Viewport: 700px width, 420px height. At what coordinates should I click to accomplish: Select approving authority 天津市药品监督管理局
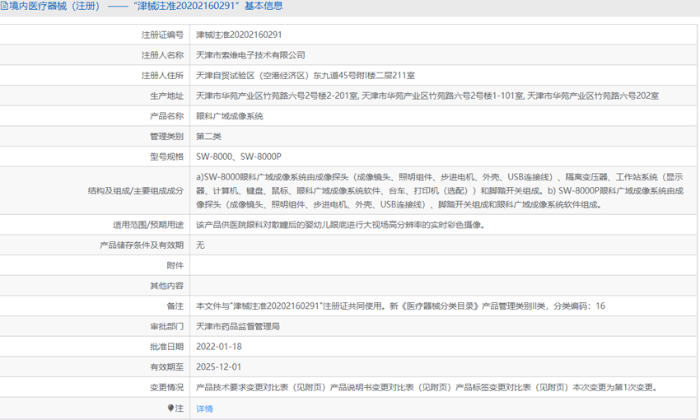(x=237, y=326)
